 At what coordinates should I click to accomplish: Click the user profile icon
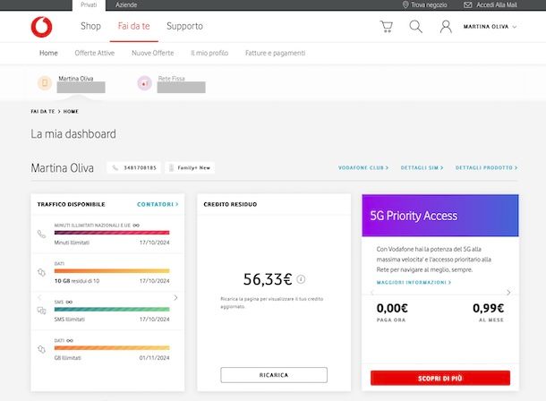click(x=446, y=27)
